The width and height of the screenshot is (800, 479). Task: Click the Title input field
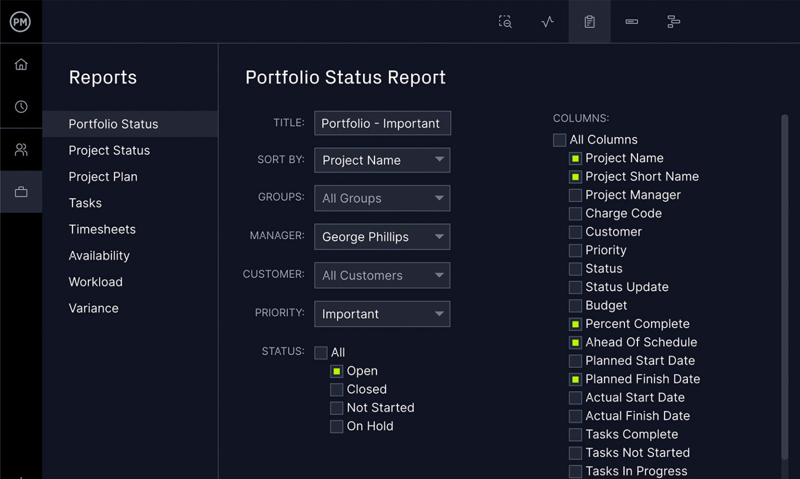382,123
